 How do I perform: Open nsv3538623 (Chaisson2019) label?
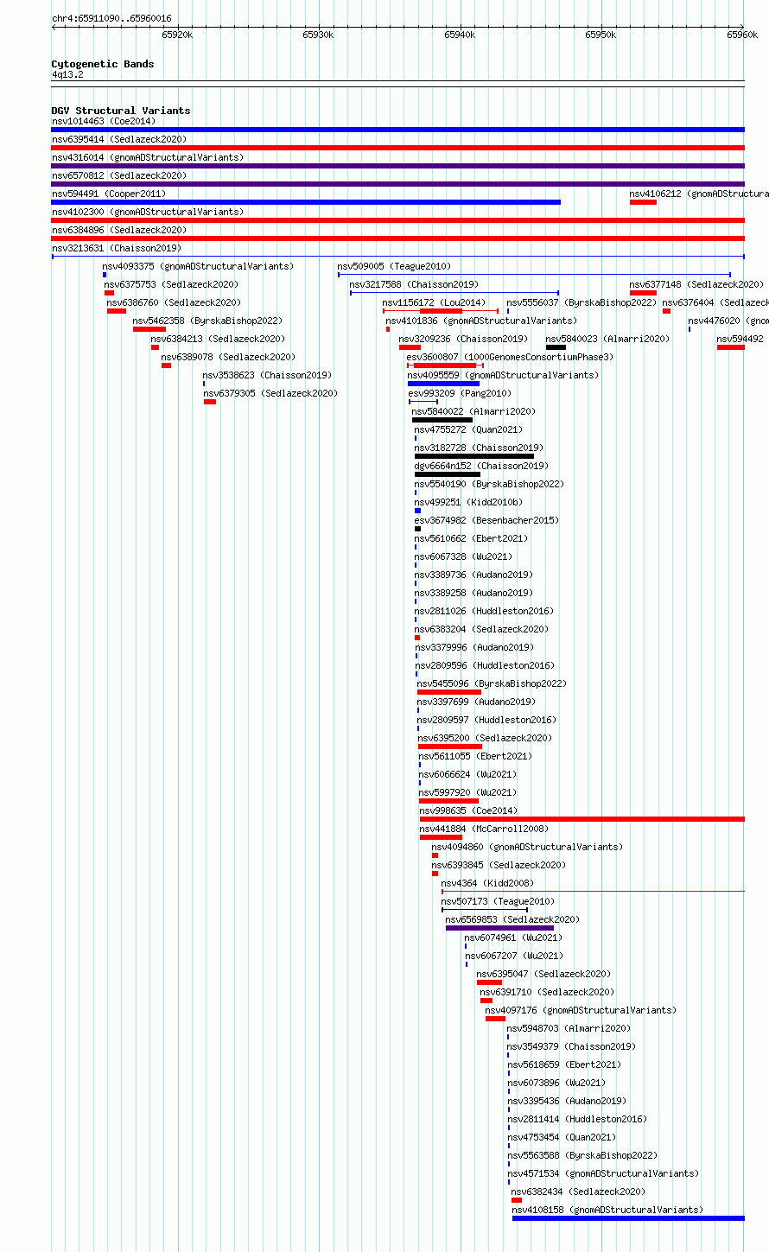click(267, 375)
